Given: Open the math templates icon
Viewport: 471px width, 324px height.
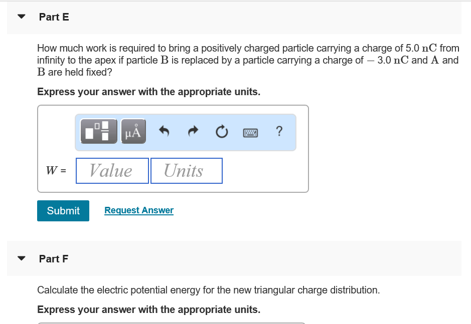Looking at the screenshot, I should point(98,131).
